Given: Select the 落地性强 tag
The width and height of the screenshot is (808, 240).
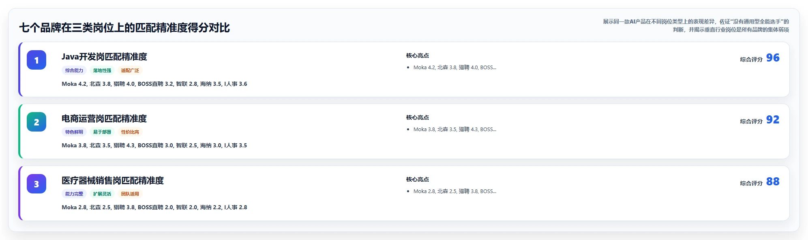Looking at the screenshot, I should pos(102,70).
